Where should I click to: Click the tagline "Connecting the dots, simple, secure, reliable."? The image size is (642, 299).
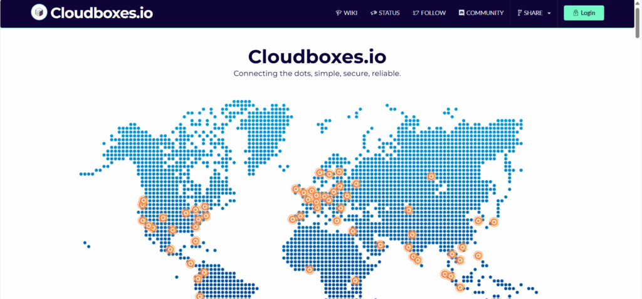click(x=317, y=74)
